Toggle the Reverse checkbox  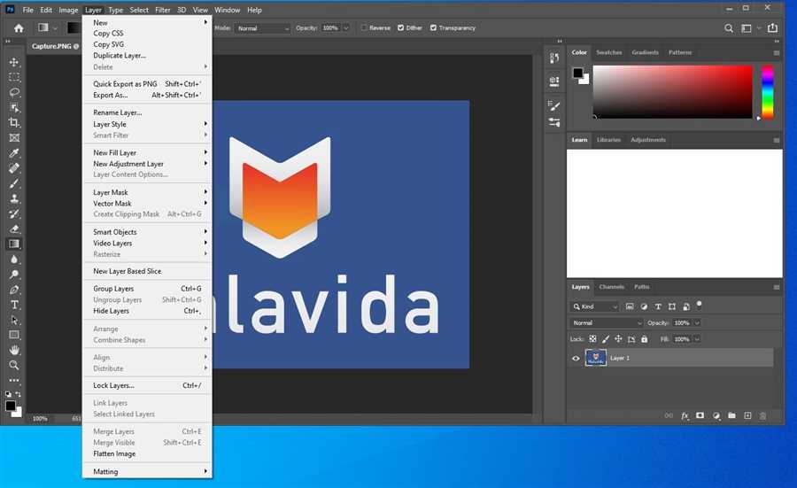pos(364,28)
